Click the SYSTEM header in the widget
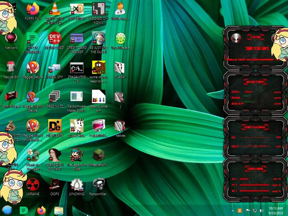The height and width of the screenshot is (216, 288). [255, 82]
